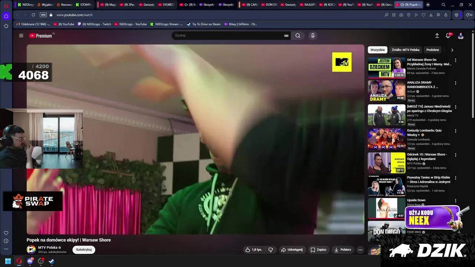The height and width of the screenshot is (267, 475).
Task: Save the video with Zapisz button
Action: pyautogui.click(x=318, y=250)
